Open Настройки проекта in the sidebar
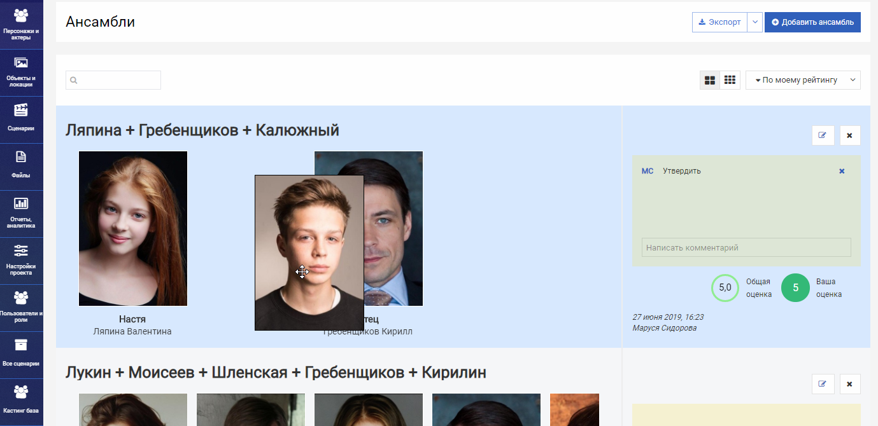 click(21, 261)
